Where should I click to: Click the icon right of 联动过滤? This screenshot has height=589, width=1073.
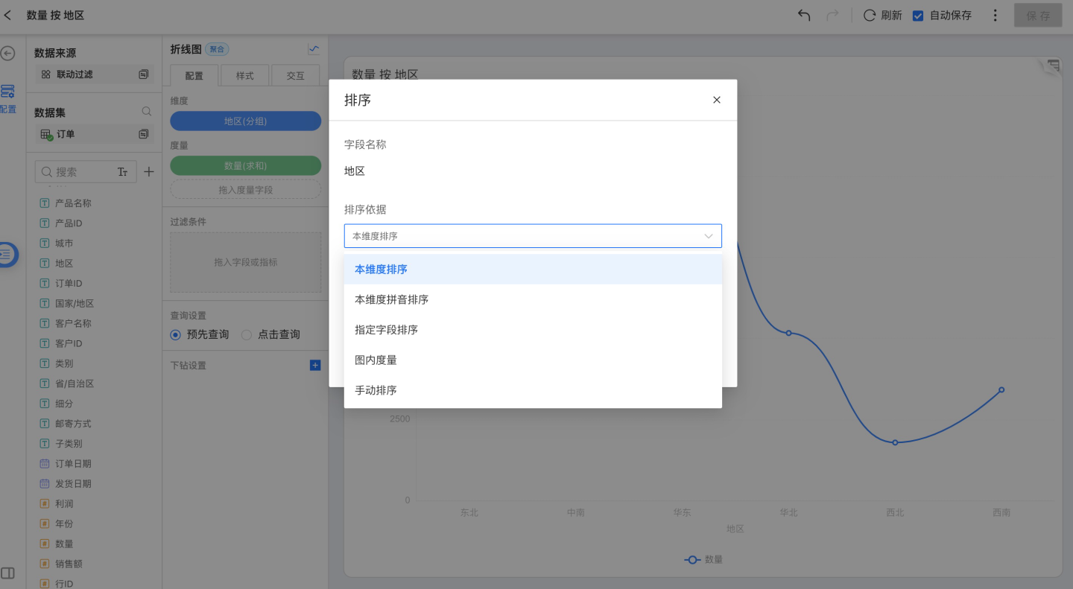(x=144, y=74)
